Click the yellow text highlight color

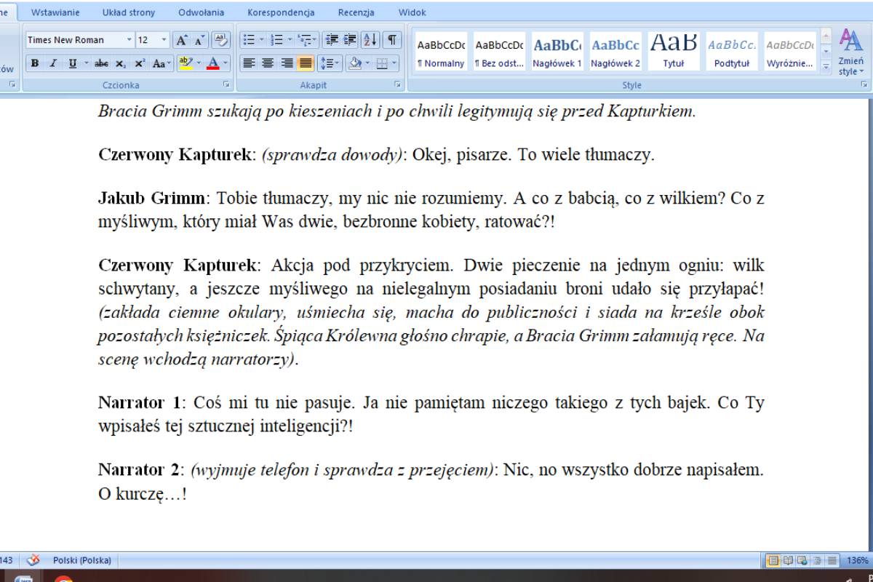185,63
